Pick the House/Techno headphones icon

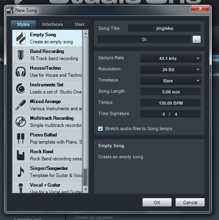(x=21, y=72)
